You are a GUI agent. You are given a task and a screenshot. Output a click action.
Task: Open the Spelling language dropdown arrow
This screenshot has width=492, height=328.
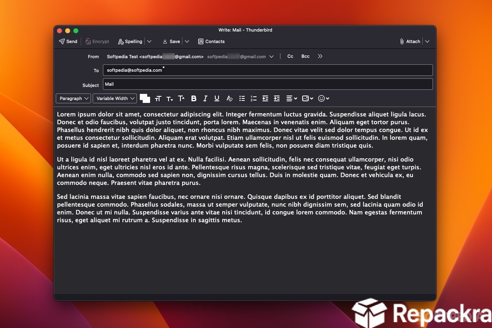pos(149,41)
